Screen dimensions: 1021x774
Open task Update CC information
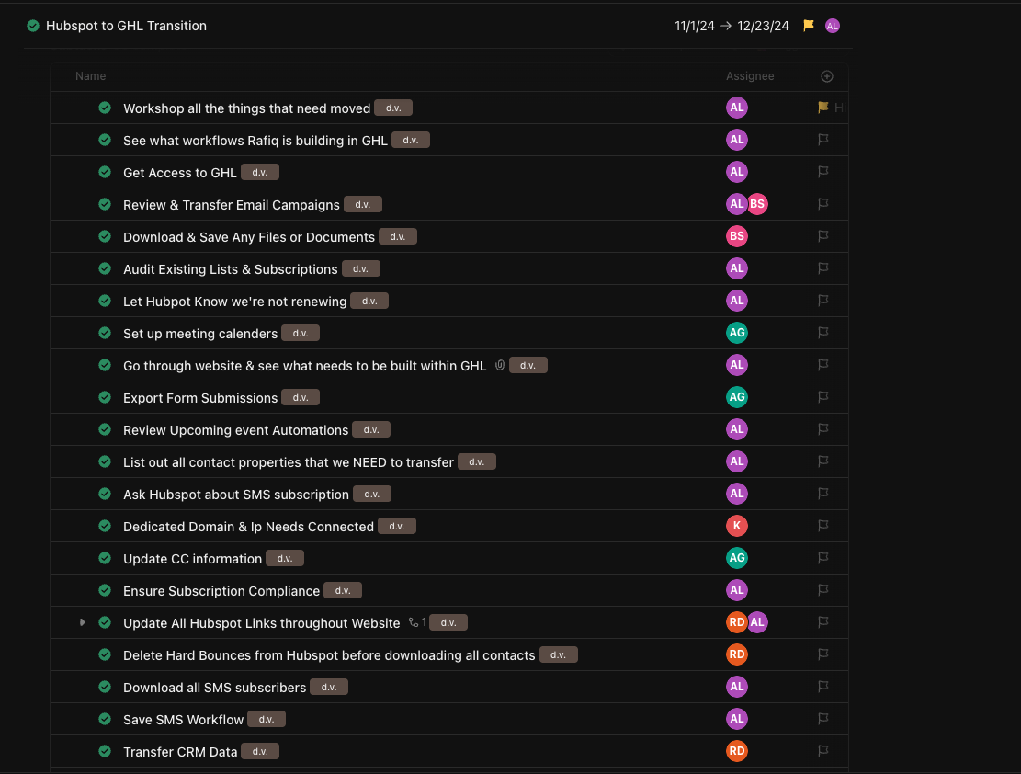pyautogui.click(x=192, y=559)
